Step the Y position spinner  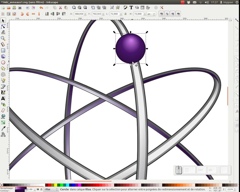(103, 14)
